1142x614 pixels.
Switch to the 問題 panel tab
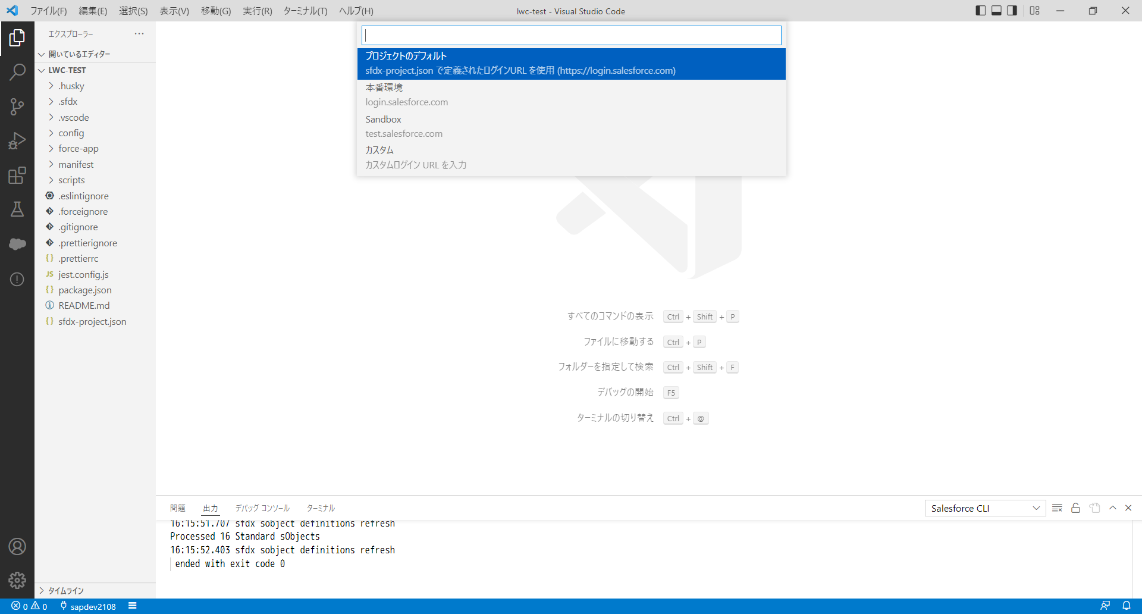click(x=178, y=508)
